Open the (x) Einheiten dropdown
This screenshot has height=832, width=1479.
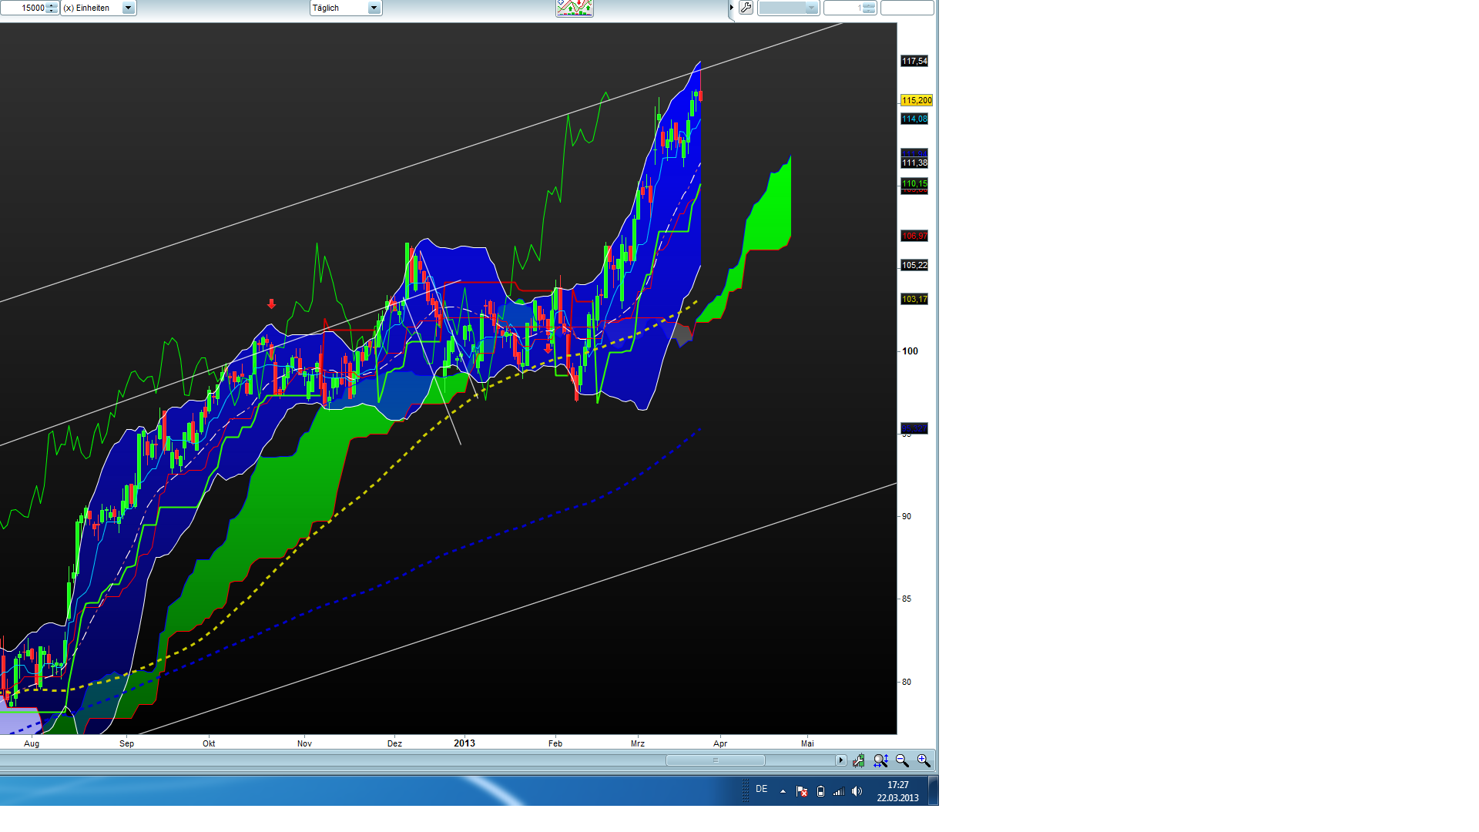(x=128, y=8)
